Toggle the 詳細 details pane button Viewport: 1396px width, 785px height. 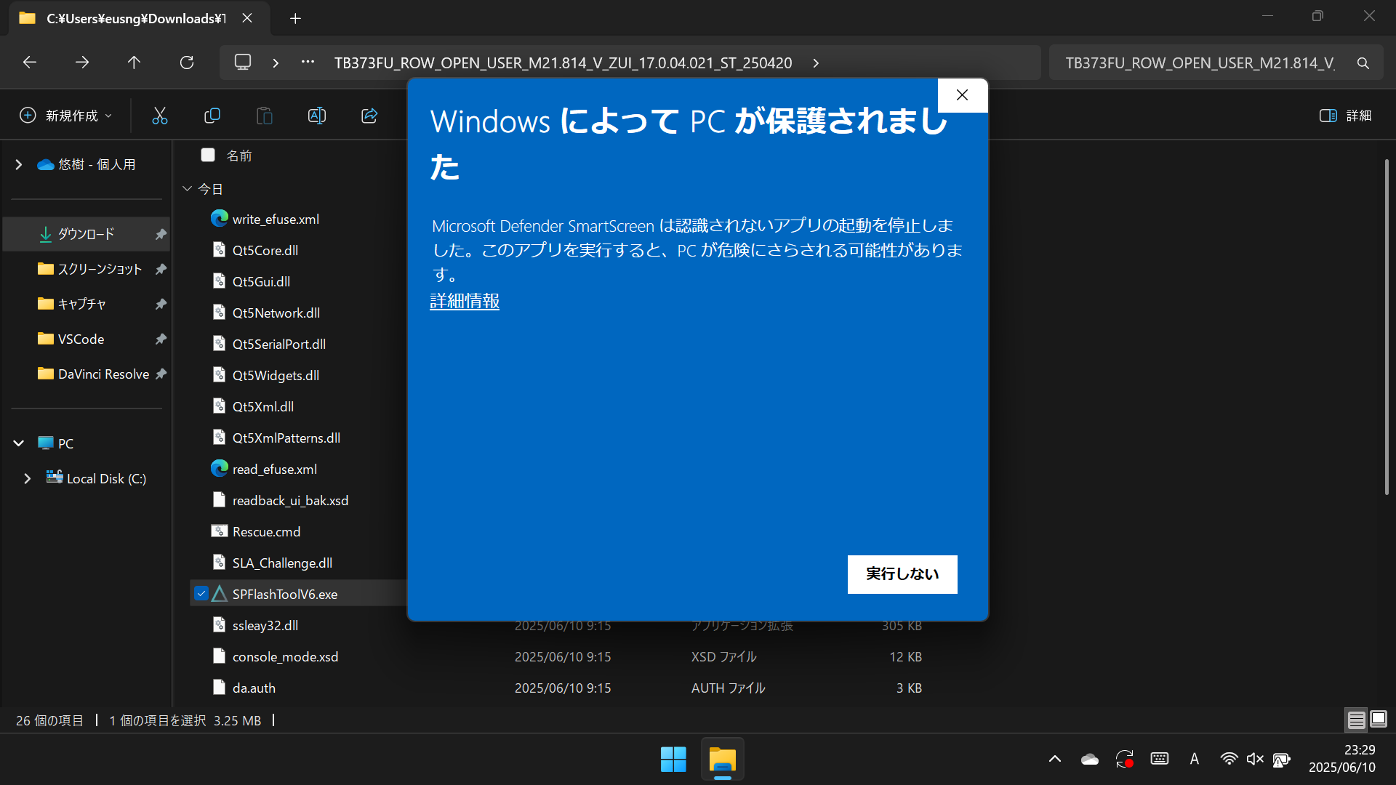[1345, 116]
